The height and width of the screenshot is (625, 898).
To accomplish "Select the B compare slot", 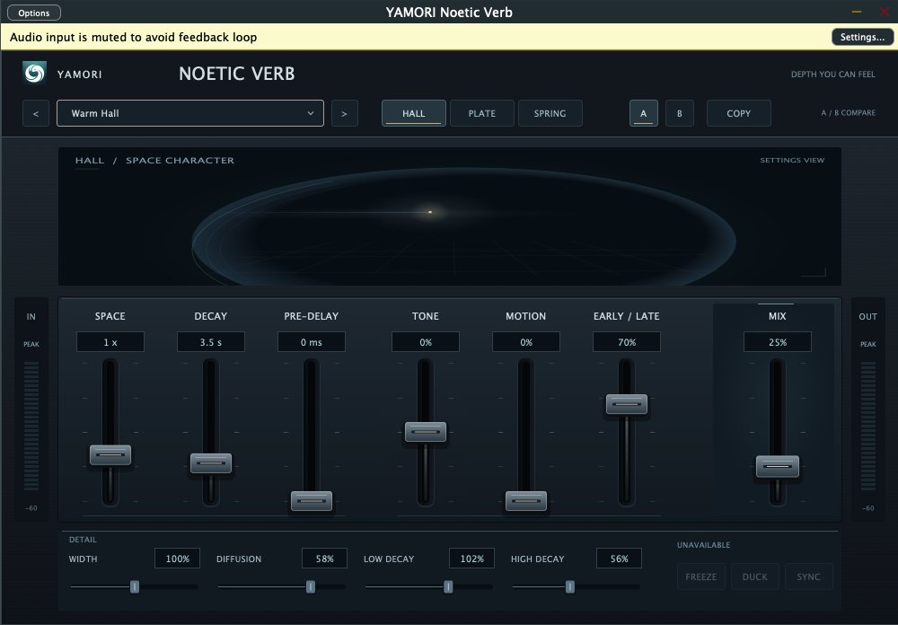I will [679, 113].
